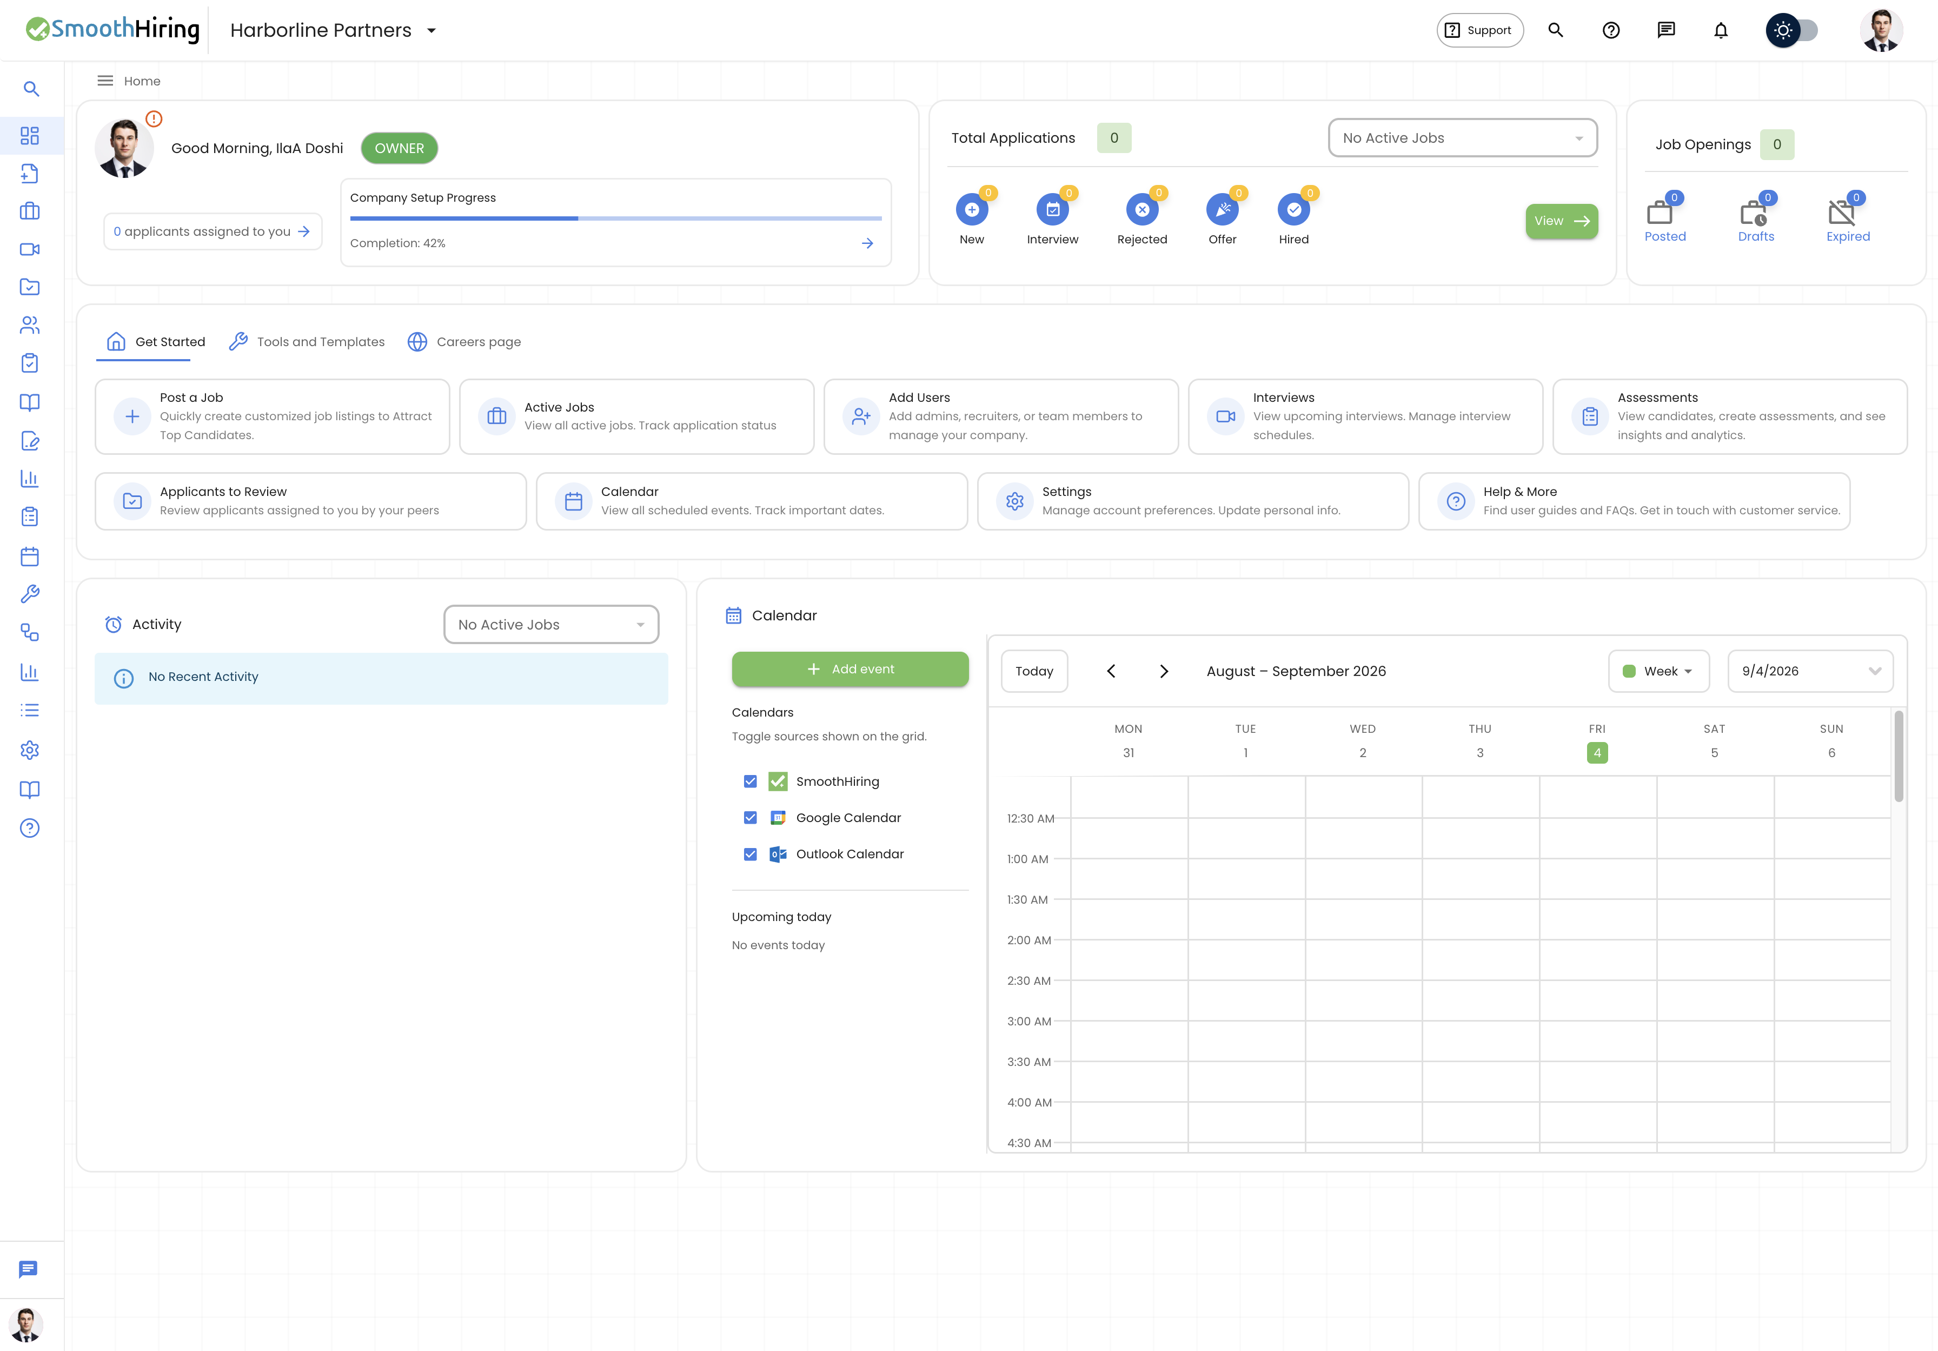Viewport: 1938px width, 1351px height.
Task: Click the Hired applications status icon
Action: coord(1293,209)
